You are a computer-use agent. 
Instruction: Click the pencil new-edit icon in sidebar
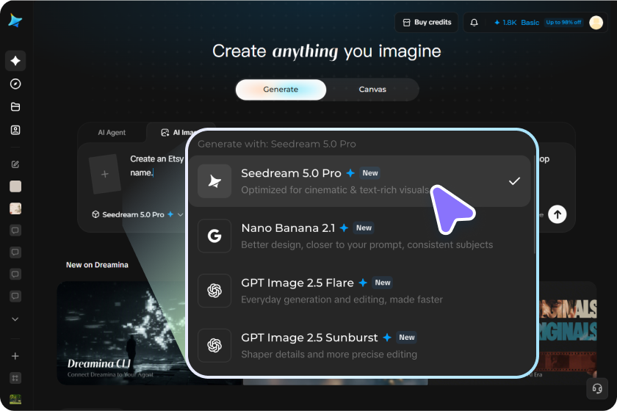pyautogui.click(x=15, y=164)
